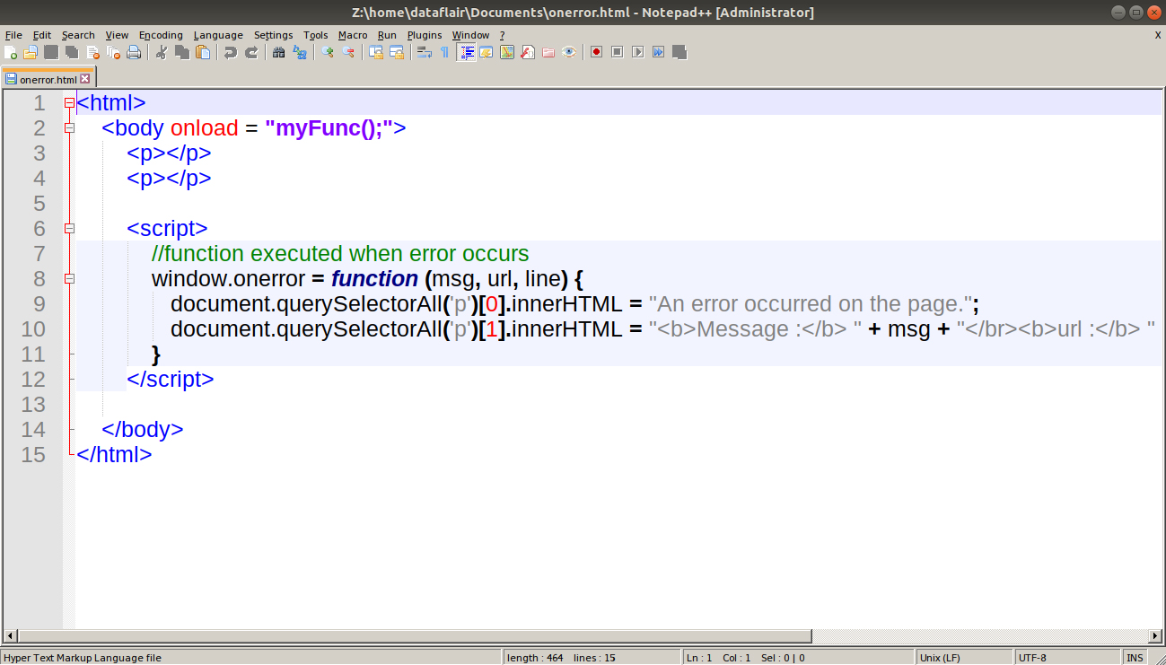Click the "window.onerror" text on line 8
The height and width of the screenshot is (665, 1166).
tap(228, 278)
